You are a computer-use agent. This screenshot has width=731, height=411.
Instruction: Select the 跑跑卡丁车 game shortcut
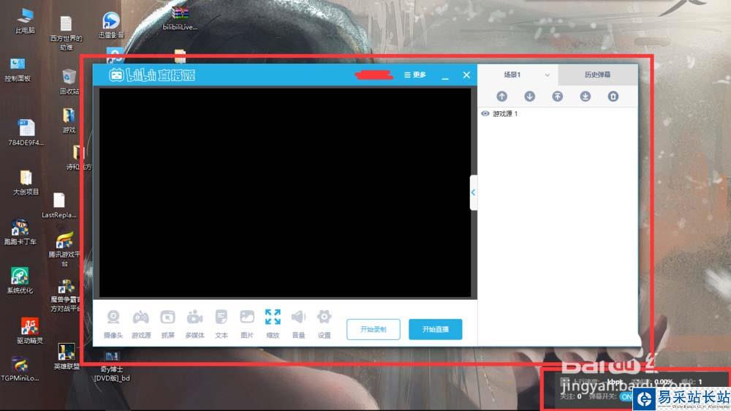click(x=20, y=232)
